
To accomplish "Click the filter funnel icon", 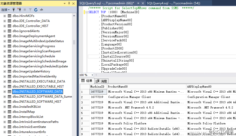I will 30,10.
